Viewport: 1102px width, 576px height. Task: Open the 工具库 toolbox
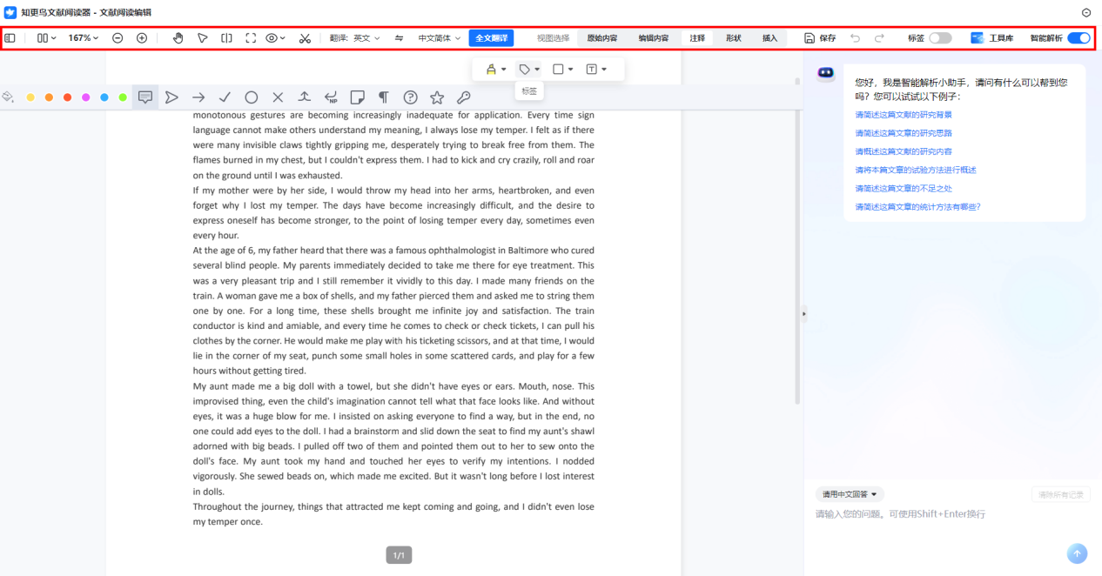(x=992, y=38)
